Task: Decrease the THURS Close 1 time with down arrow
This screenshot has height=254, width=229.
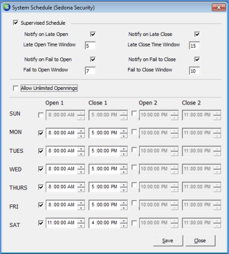Action: [123, 189]
